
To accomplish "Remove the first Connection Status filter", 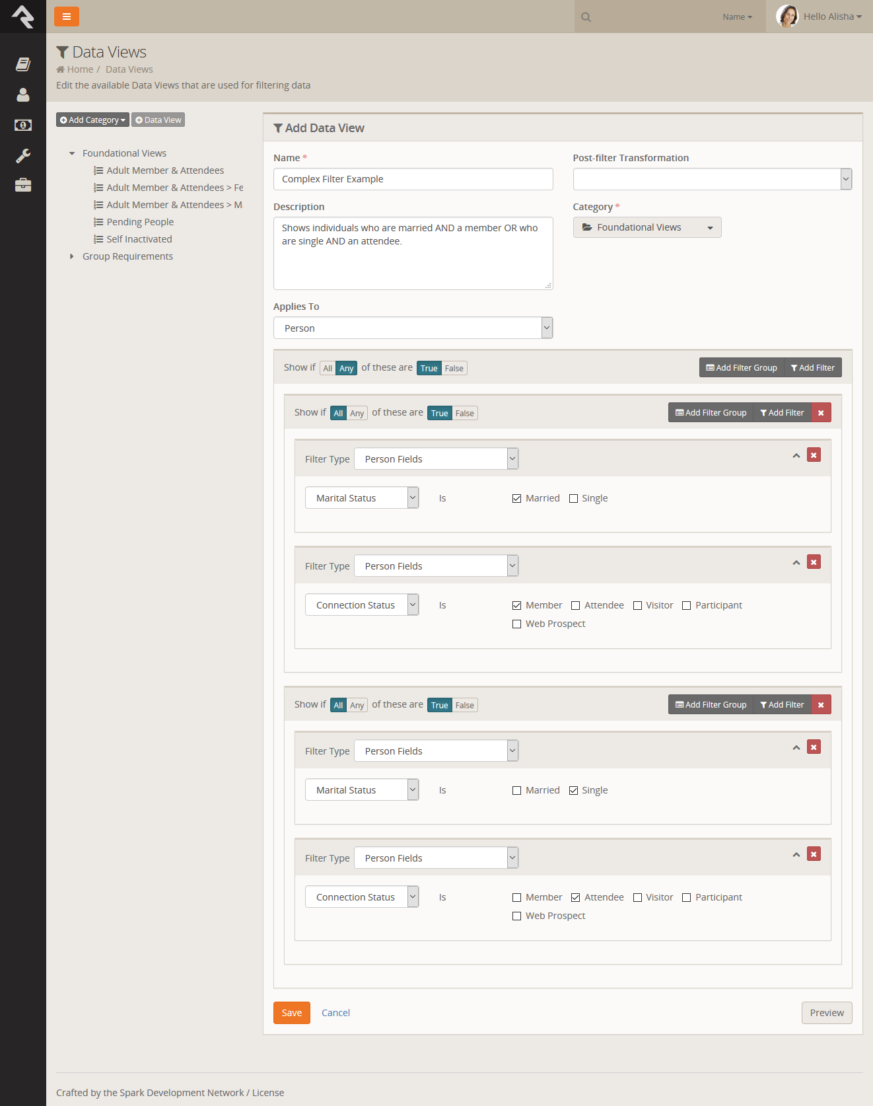I will 814,562.
